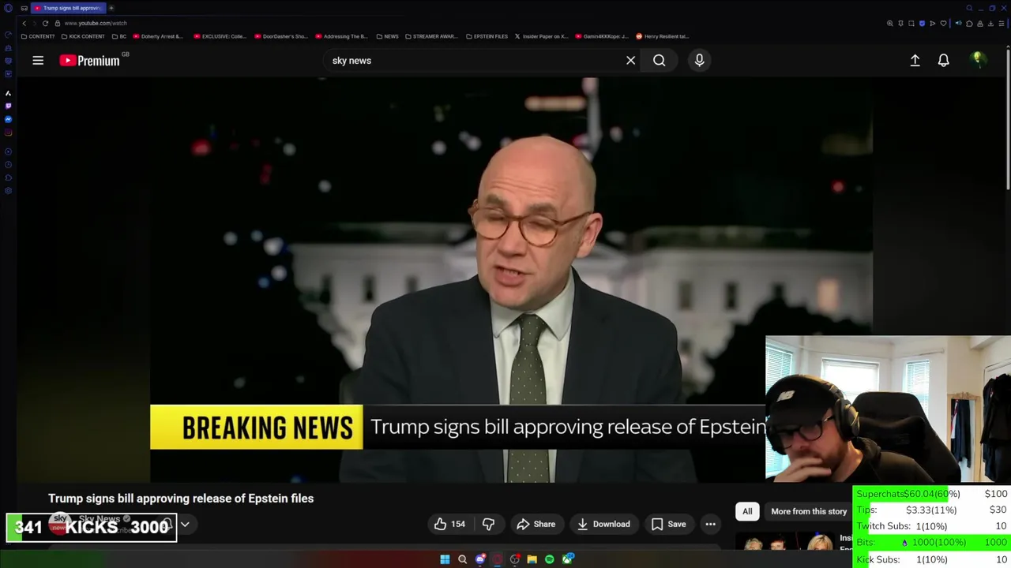The height and width of the screenshot is (568, 1011).
Task: Open the upload/create icon
Action: (x=915, y=61)
